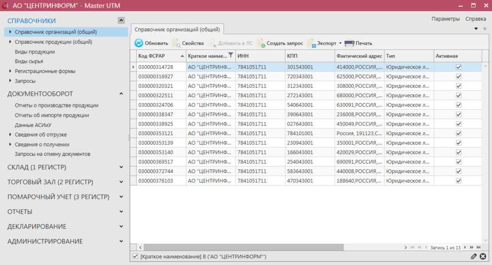Remove the filter with the X icon
This screenshot has height=265, width=492.
coord(483,256)
